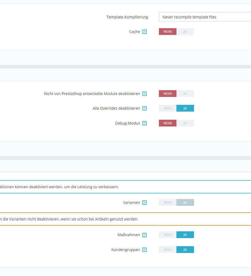251x276 pixels.
Task: Open the Template-Kompilierung dropdown
Action: [x=205, y=17]
